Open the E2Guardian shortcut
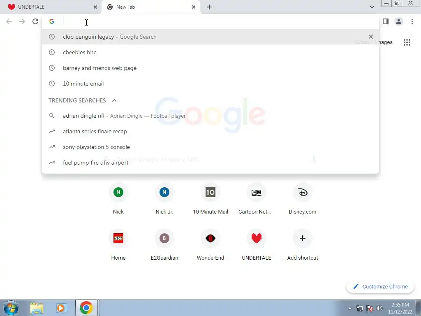This screenshot has width=421, height=316. [x=164, y=245]
